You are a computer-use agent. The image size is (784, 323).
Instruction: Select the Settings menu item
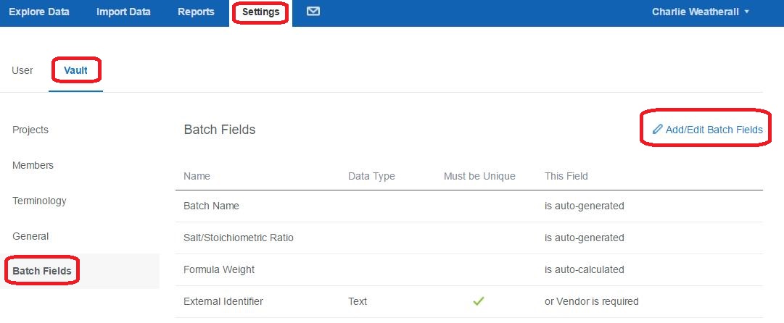coord(260,12)
